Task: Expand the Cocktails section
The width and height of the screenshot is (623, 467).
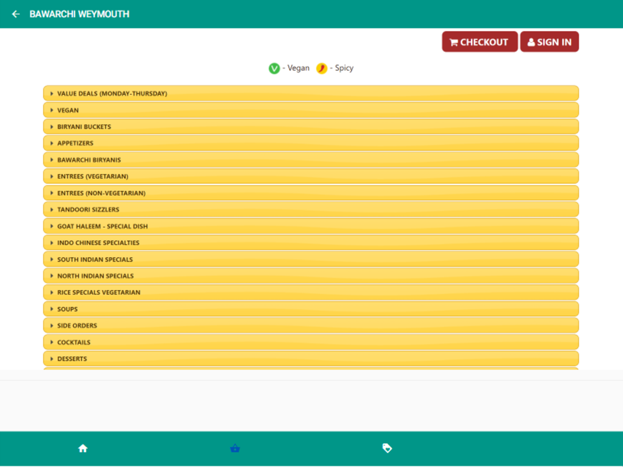Action: tap(311, 342)
